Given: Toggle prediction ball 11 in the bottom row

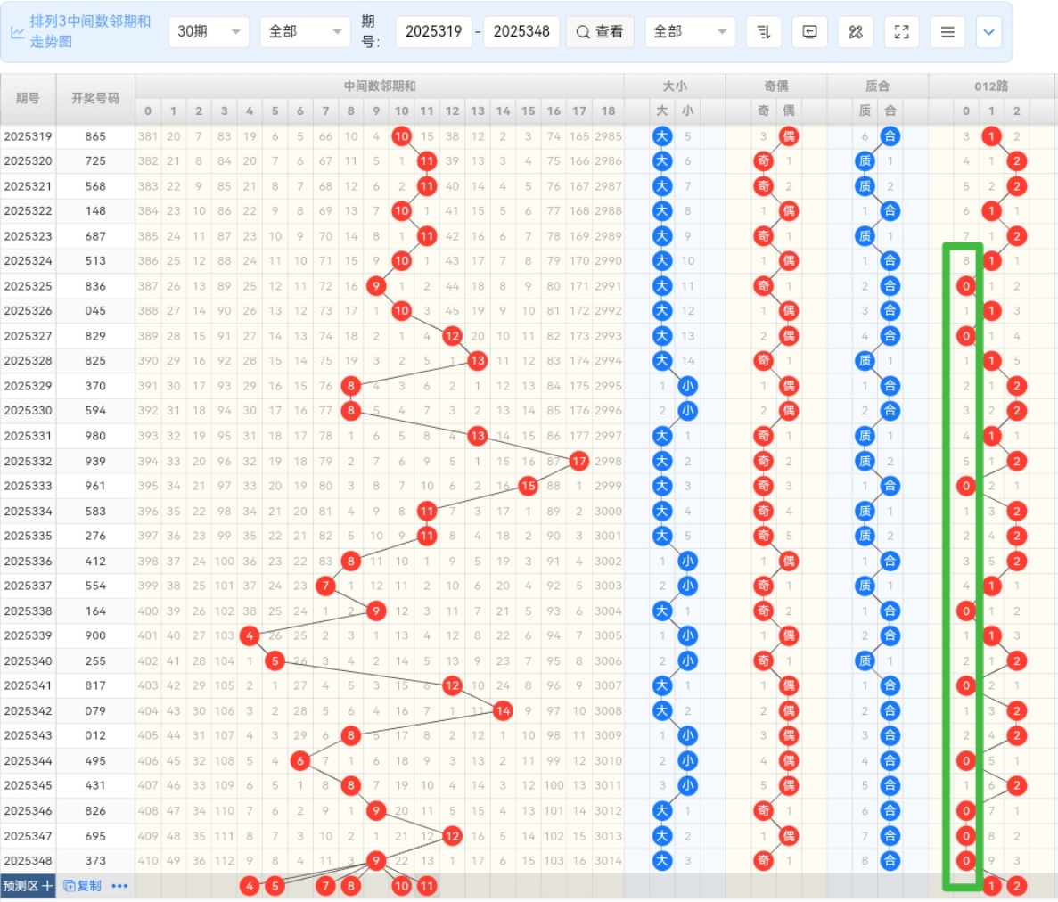Looking at the screenshot, I should pos(426,886).
